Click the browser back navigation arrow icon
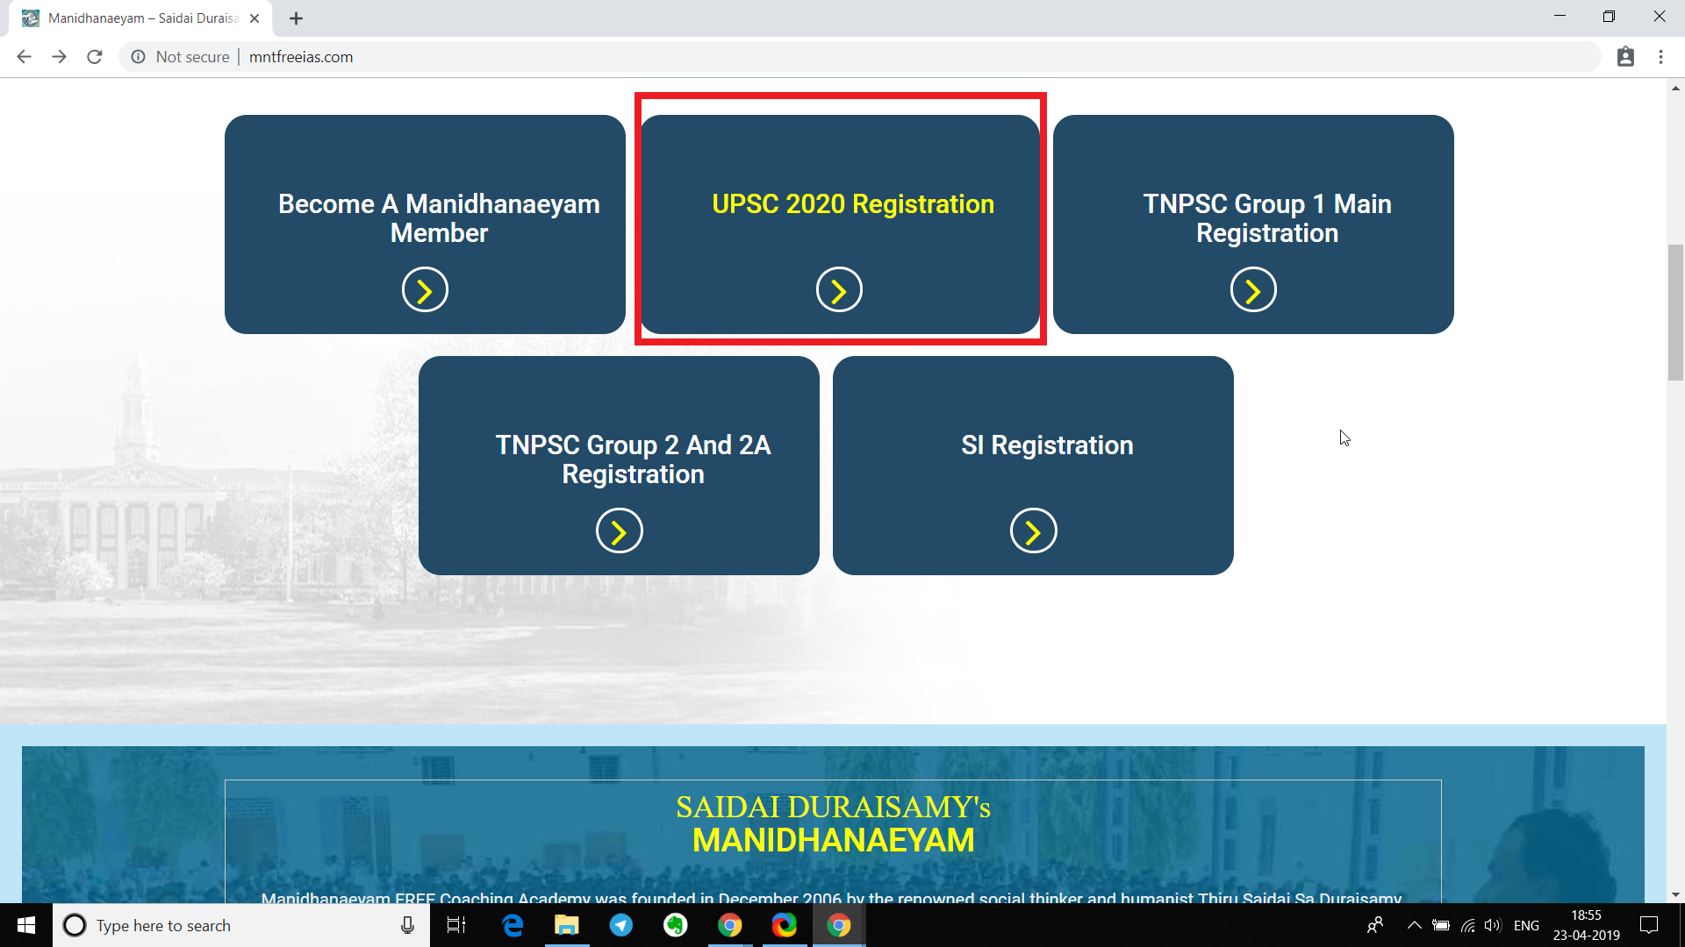Image resolution: width=1685 pixels, height=947 pixels. click(25, 57)
